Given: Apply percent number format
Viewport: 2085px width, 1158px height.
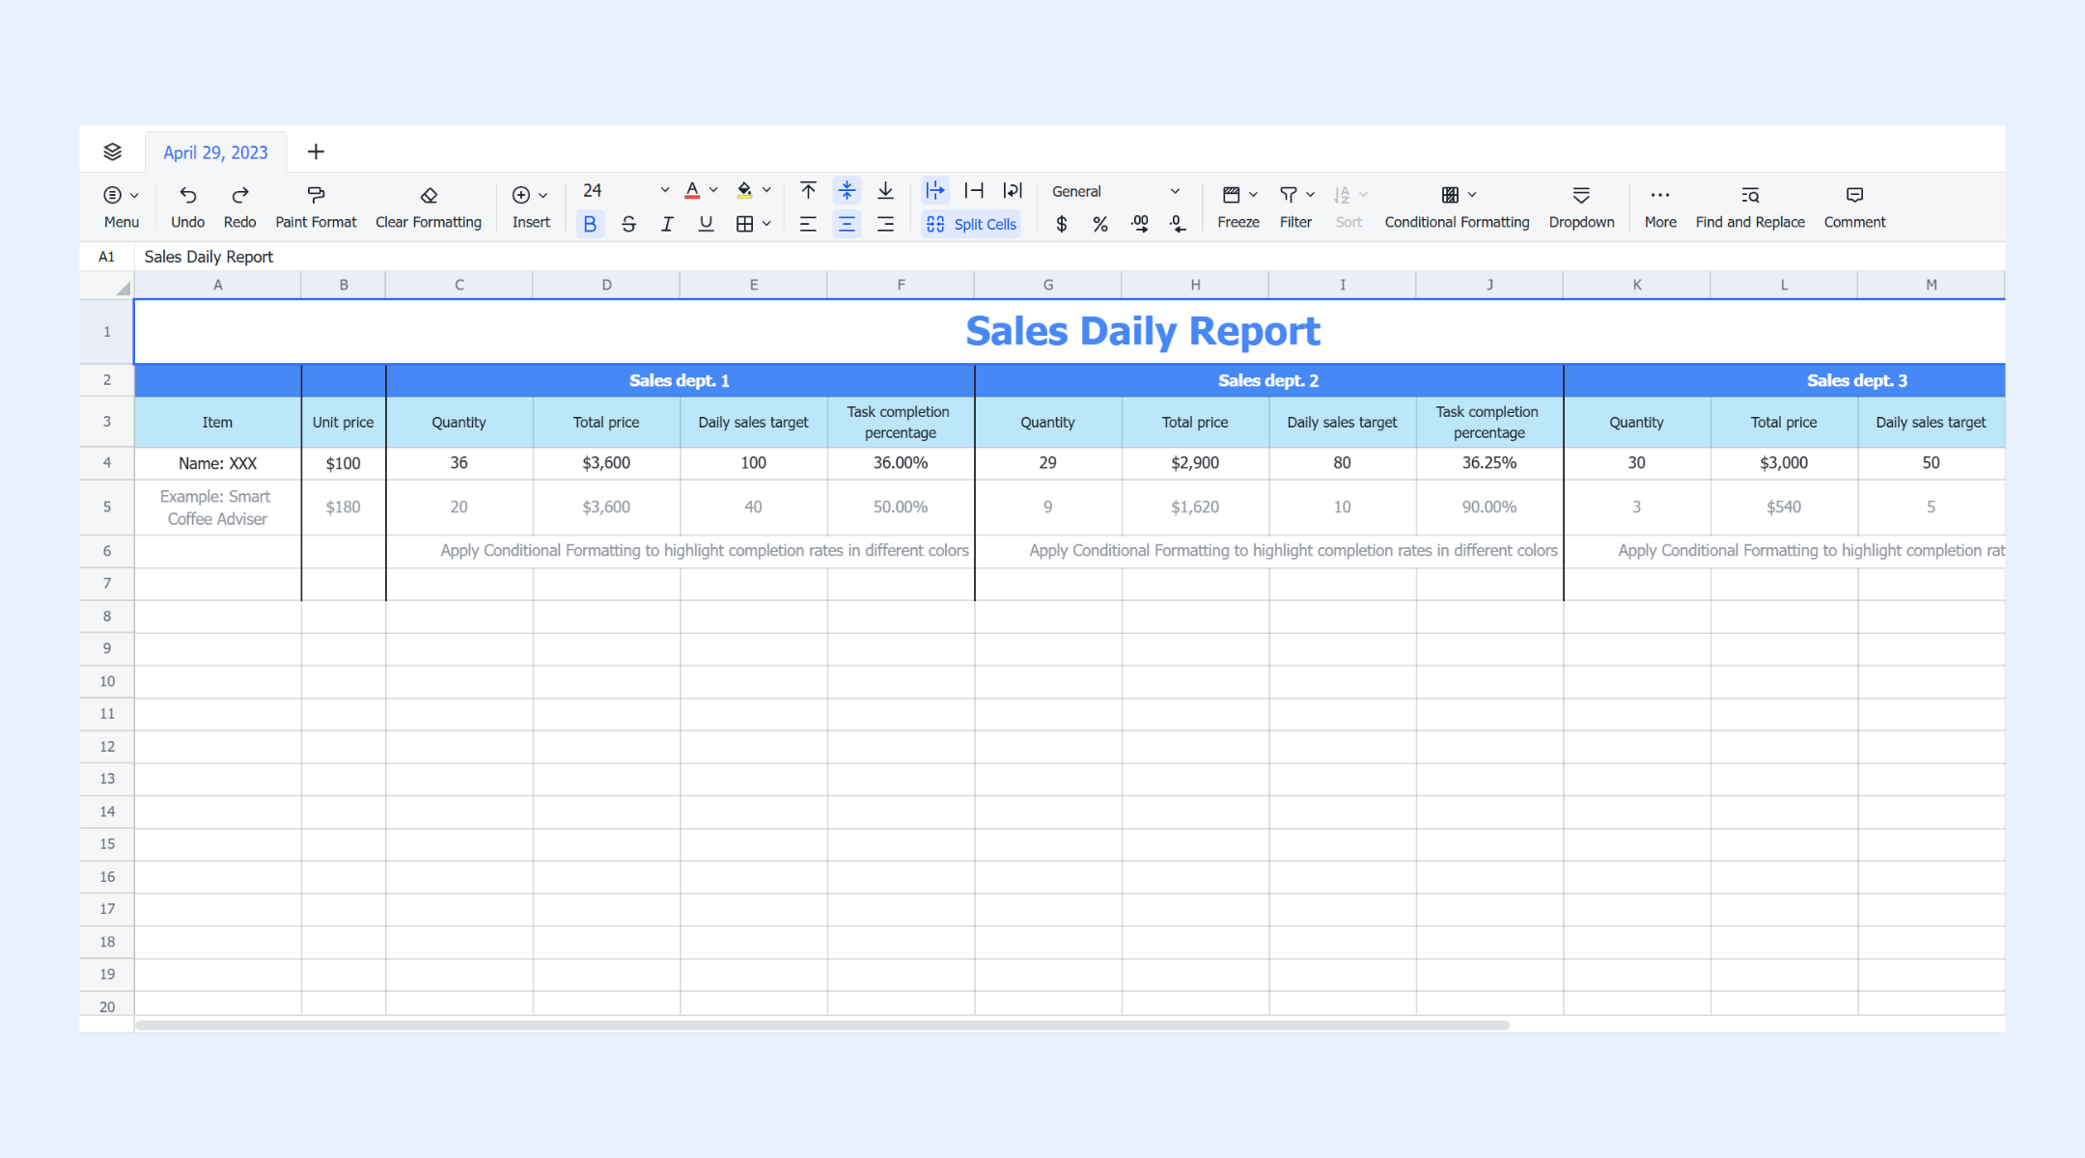Looking at the screenshot, I should [x=1100, y=224].
